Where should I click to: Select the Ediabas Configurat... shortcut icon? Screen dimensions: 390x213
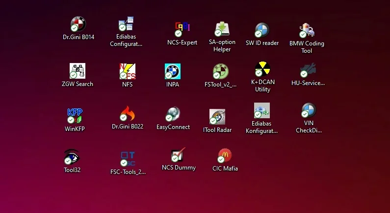(x=126, y=23)
